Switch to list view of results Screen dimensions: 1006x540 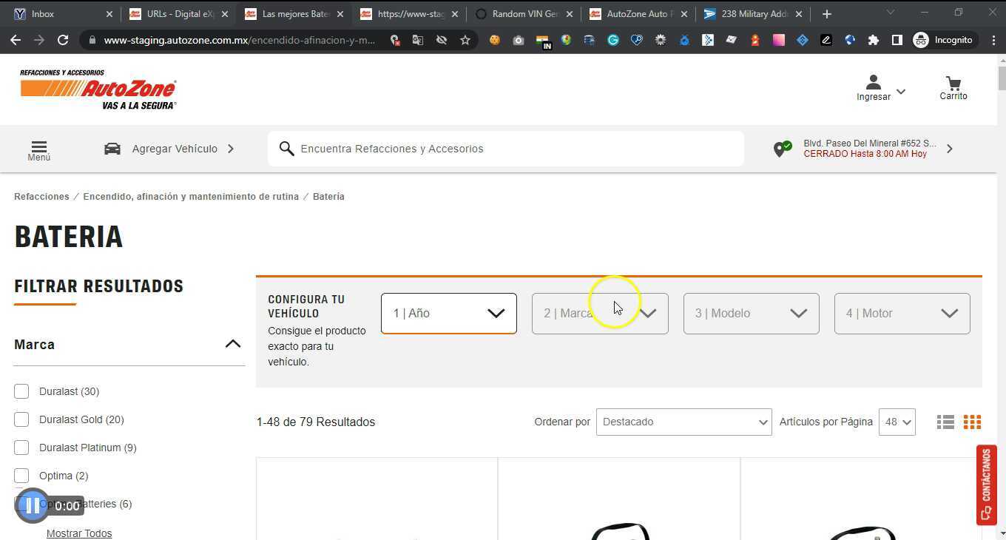(945, 422)
